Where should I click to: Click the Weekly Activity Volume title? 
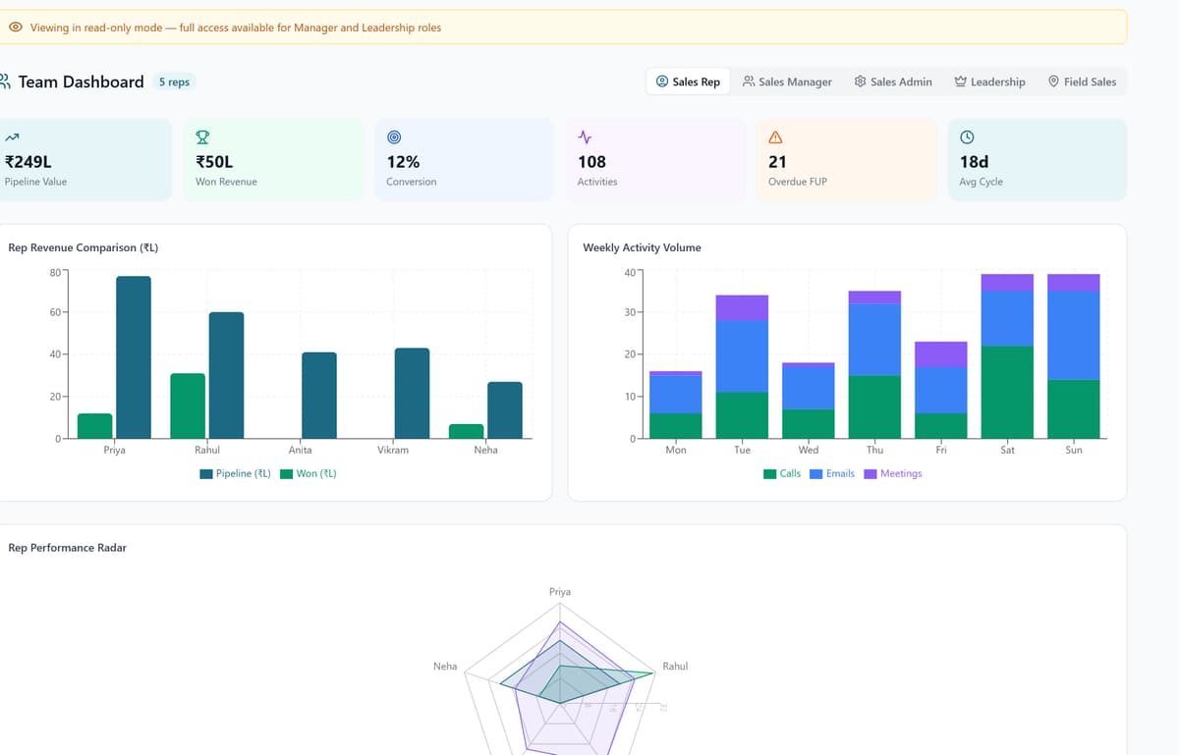(x=642, y=247)
